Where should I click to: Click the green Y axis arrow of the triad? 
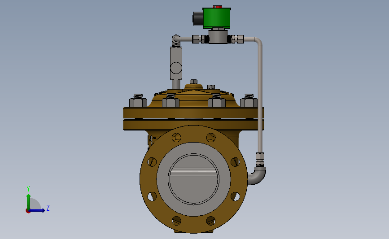[29, 201]
